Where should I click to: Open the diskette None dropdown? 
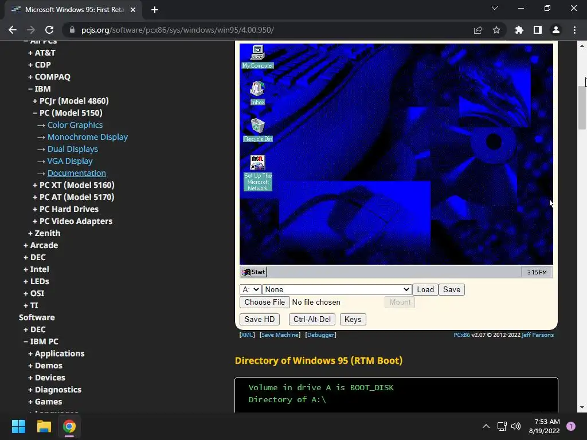[x=337, y=289]
